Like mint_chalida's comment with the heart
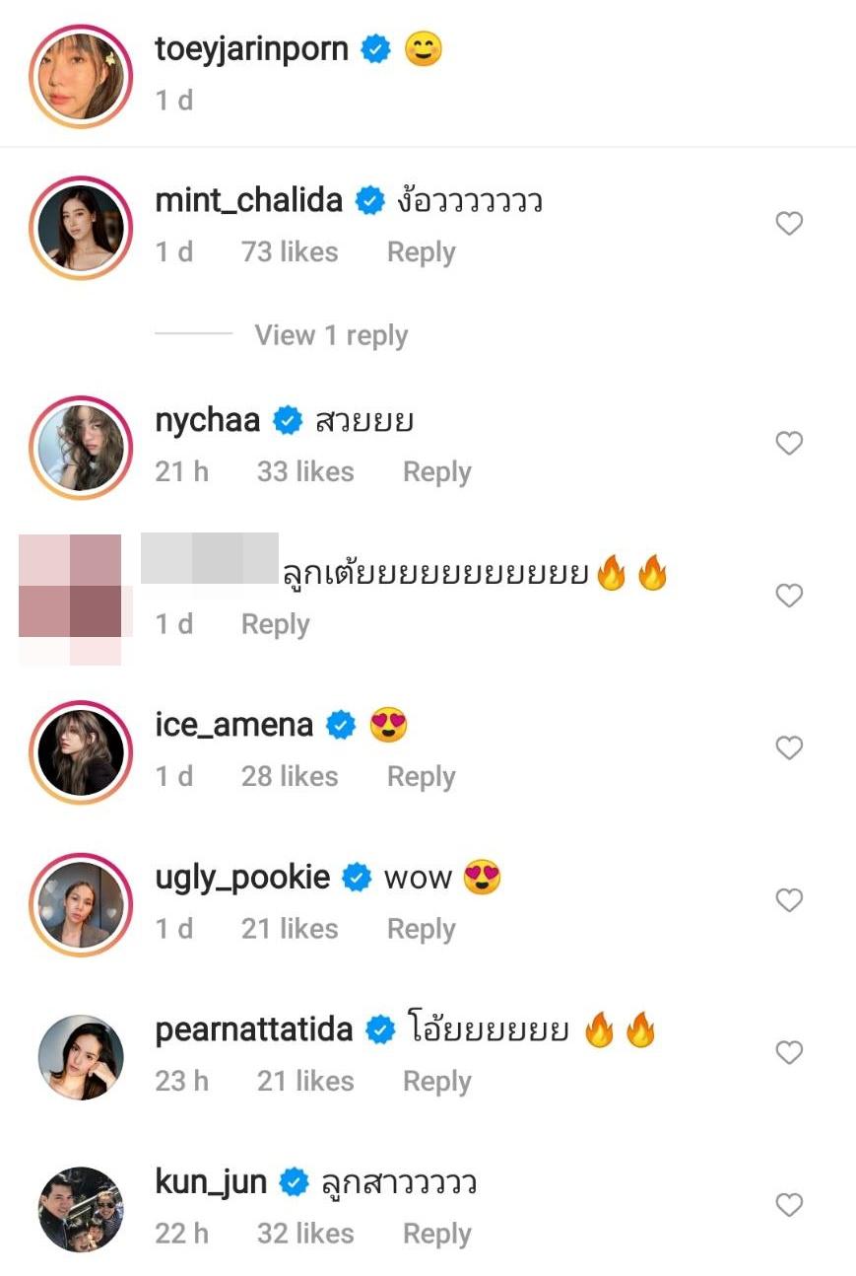The height and width of the screenshot is (1276, 856). 789,224
